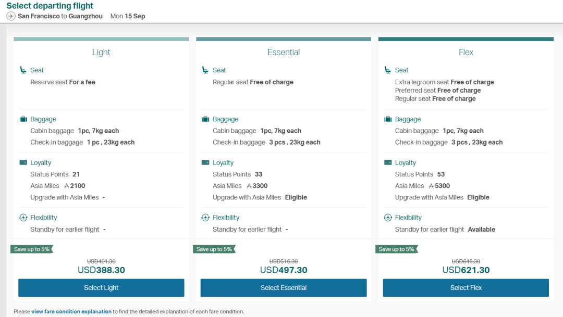Viewport: 563px width, 317px height.
Task: Click the Save up to 5% badge on Flex
Action: point(396,249)
